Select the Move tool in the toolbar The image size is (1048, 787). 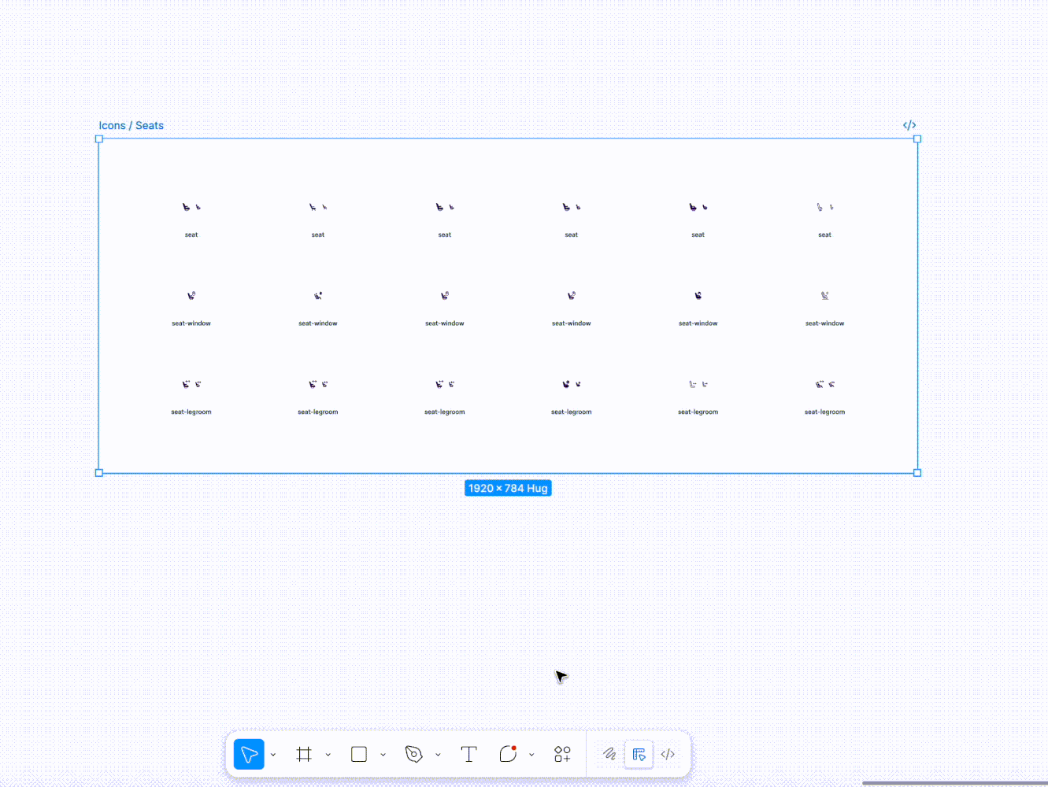[249, 755]
